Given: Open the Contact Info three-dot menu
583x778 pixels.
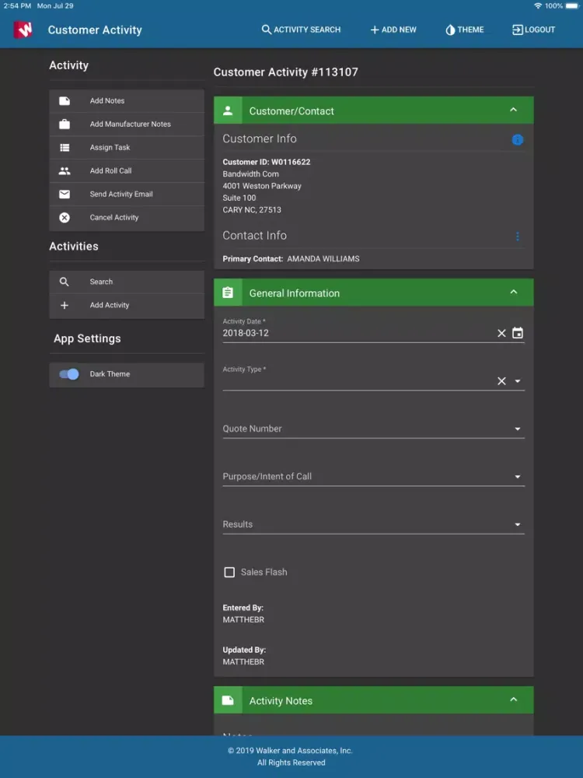Looking at the screenshot, I should [518, 237].
